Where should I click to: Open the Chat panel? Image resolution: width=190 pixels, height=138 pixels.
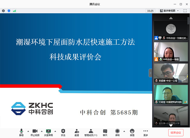pyautogui.click(x=105, y=132)
